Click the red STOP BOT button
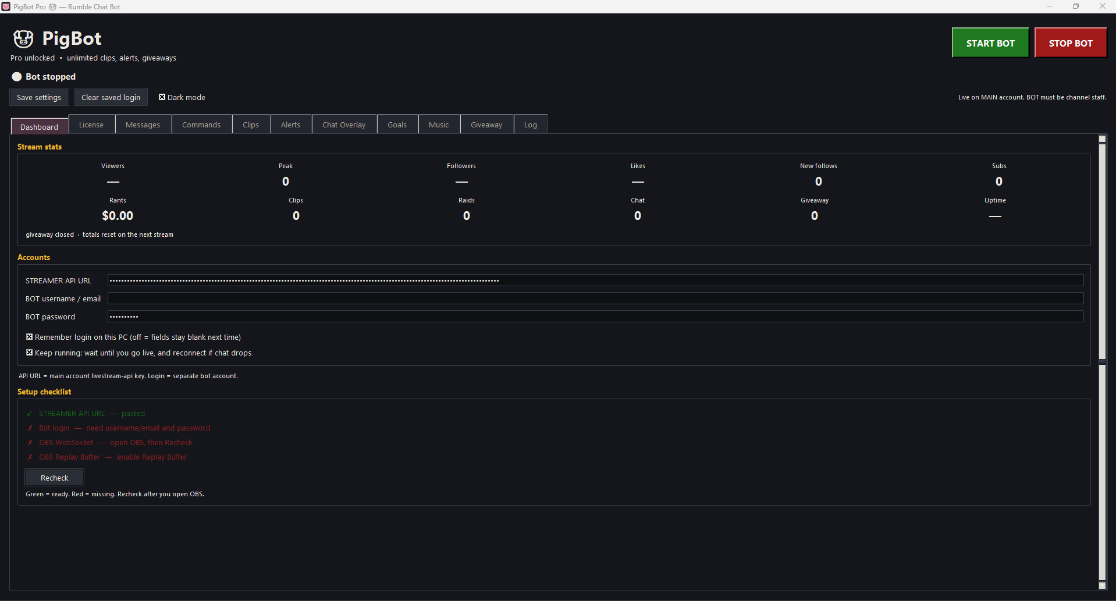 click(x=1071, y=43)
